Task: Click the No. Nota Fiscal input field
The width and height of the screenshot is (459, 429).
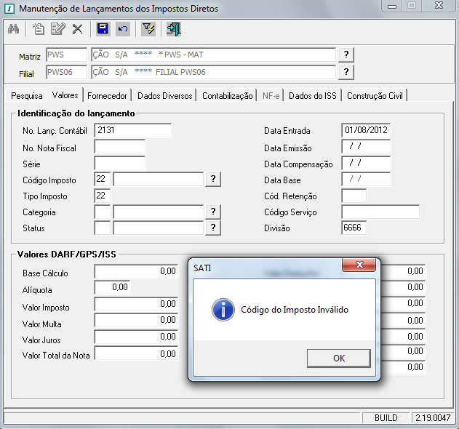Action: point(119,148)
